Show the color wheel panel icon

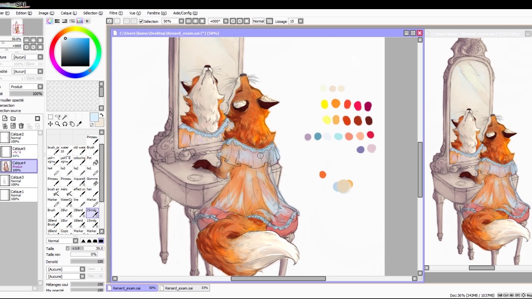(x=50, y=21)
